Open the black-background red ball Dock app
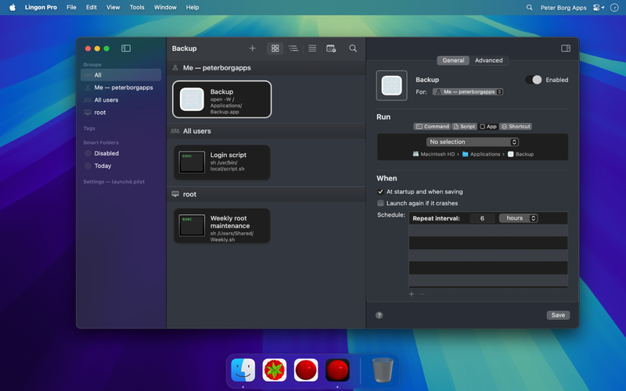Image resolution: width=626 pixels, height=391 pixels. [x=337, y=370]
